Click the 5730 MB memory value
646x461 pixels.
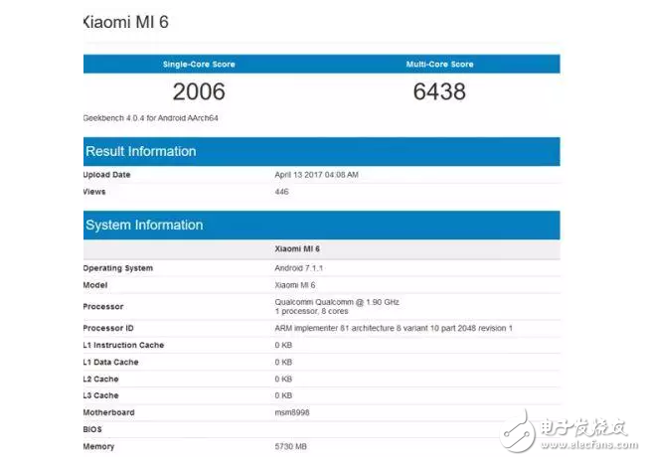[293, 446]
